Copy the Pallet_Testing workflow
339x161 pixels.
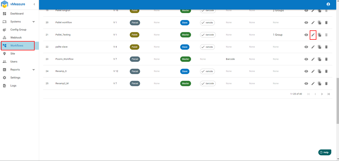(x=320, y=35)
